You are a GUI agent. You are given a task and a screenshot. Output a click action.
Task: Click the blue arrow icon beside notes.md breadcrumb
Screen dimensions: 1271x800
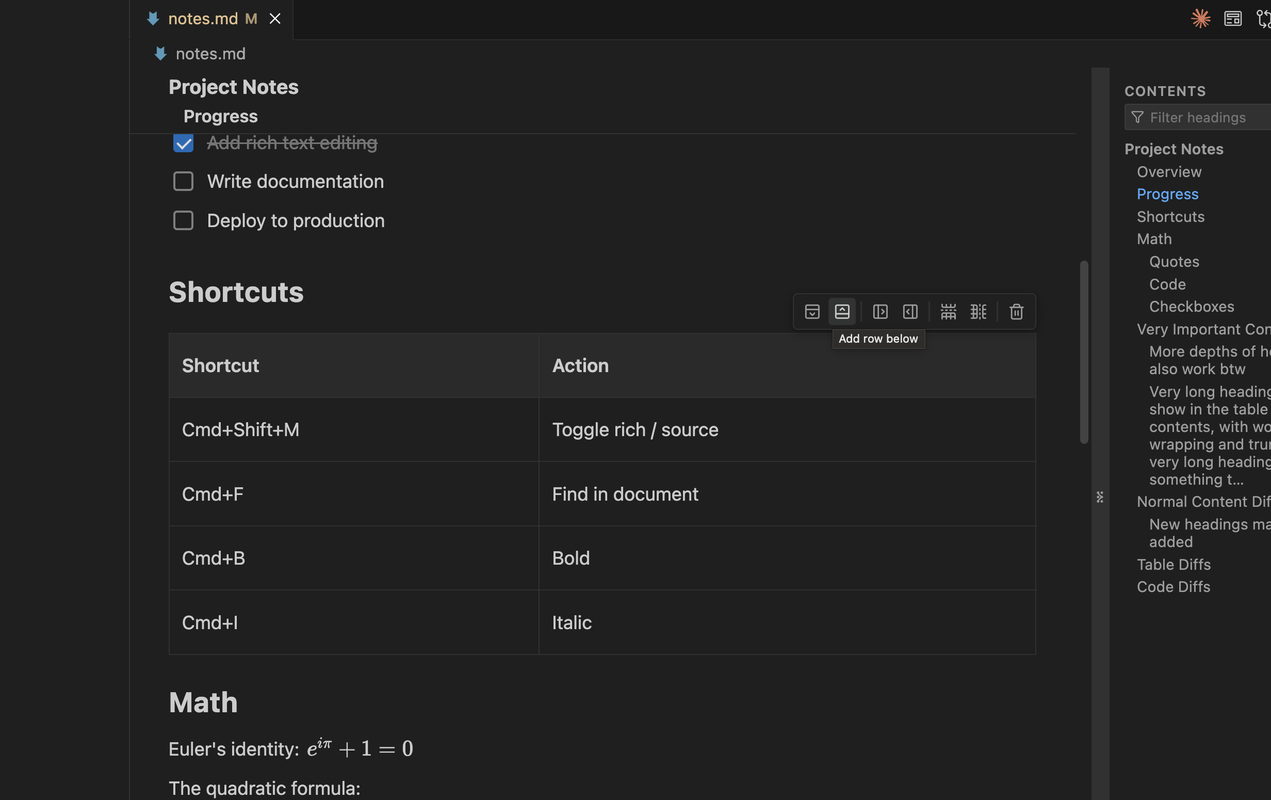(160, 53)
